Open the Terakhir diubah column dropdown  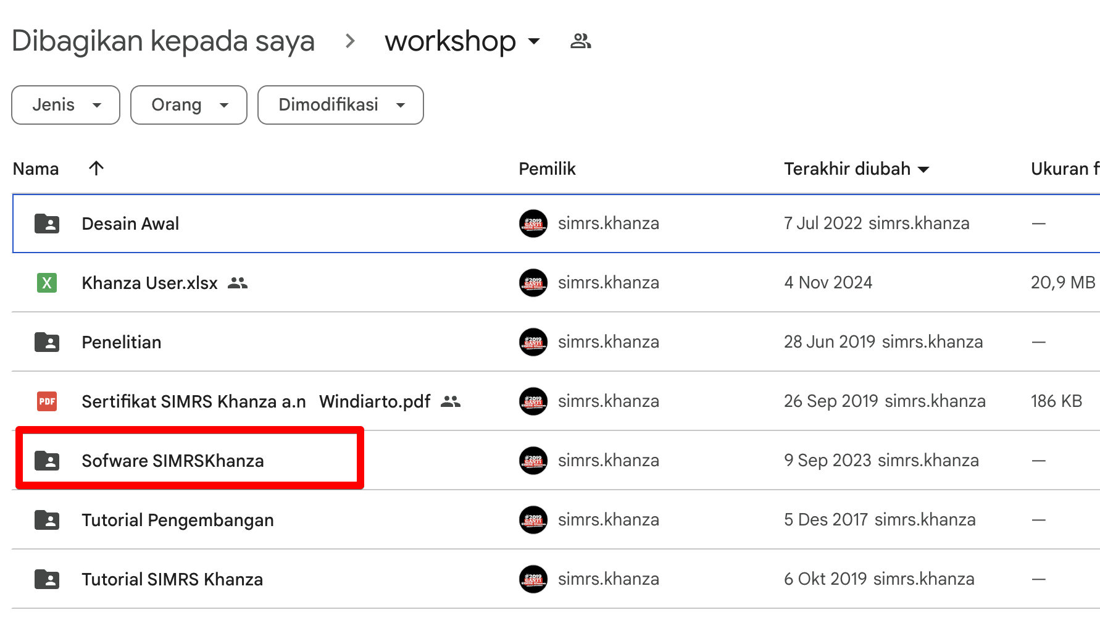[x=923, y=169]
